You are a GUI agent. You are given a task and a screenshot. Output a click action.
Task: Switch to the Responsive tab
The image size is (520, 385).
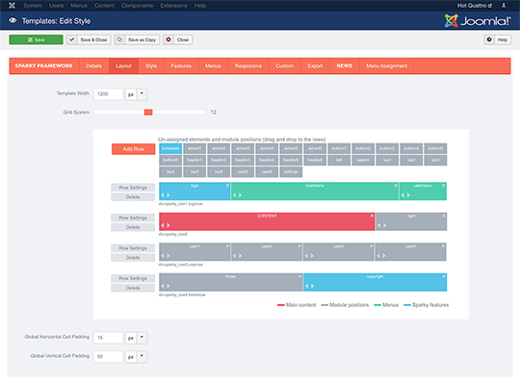(248, 66)
